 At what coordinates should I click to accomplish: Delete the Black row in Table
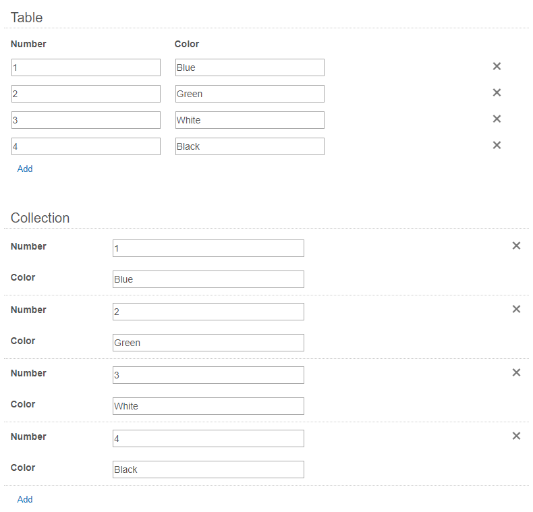coord(497,145)
